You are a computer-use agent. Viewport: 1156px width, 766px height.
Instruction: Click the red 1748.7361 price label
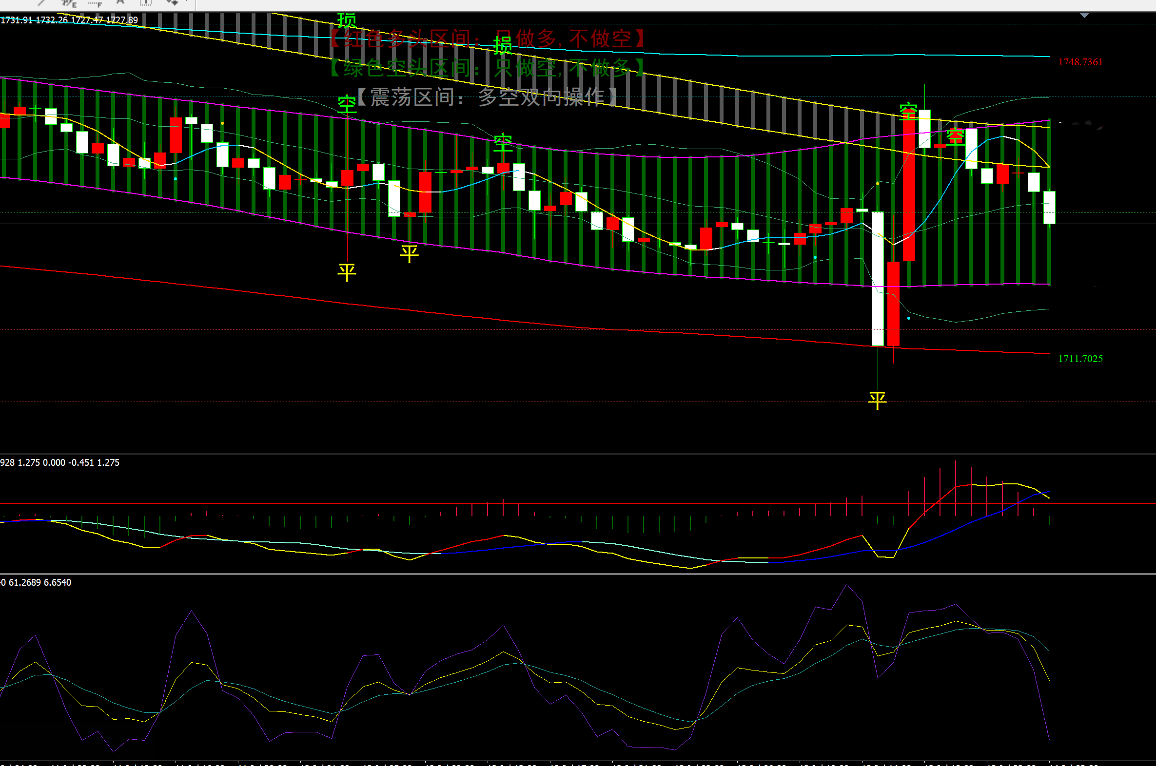1080,62
